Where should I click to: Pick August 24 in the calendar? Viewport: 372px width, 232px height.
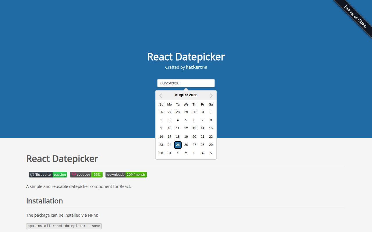pyautogui.click(x=169, y=145)
